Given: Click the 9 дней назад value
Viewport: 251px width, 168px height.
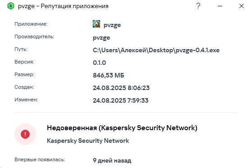Looking at the screenshot, I should click(x=112, y=160).
